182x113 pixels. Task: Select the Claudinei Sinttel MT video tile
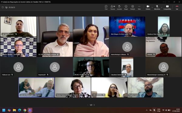127,67
